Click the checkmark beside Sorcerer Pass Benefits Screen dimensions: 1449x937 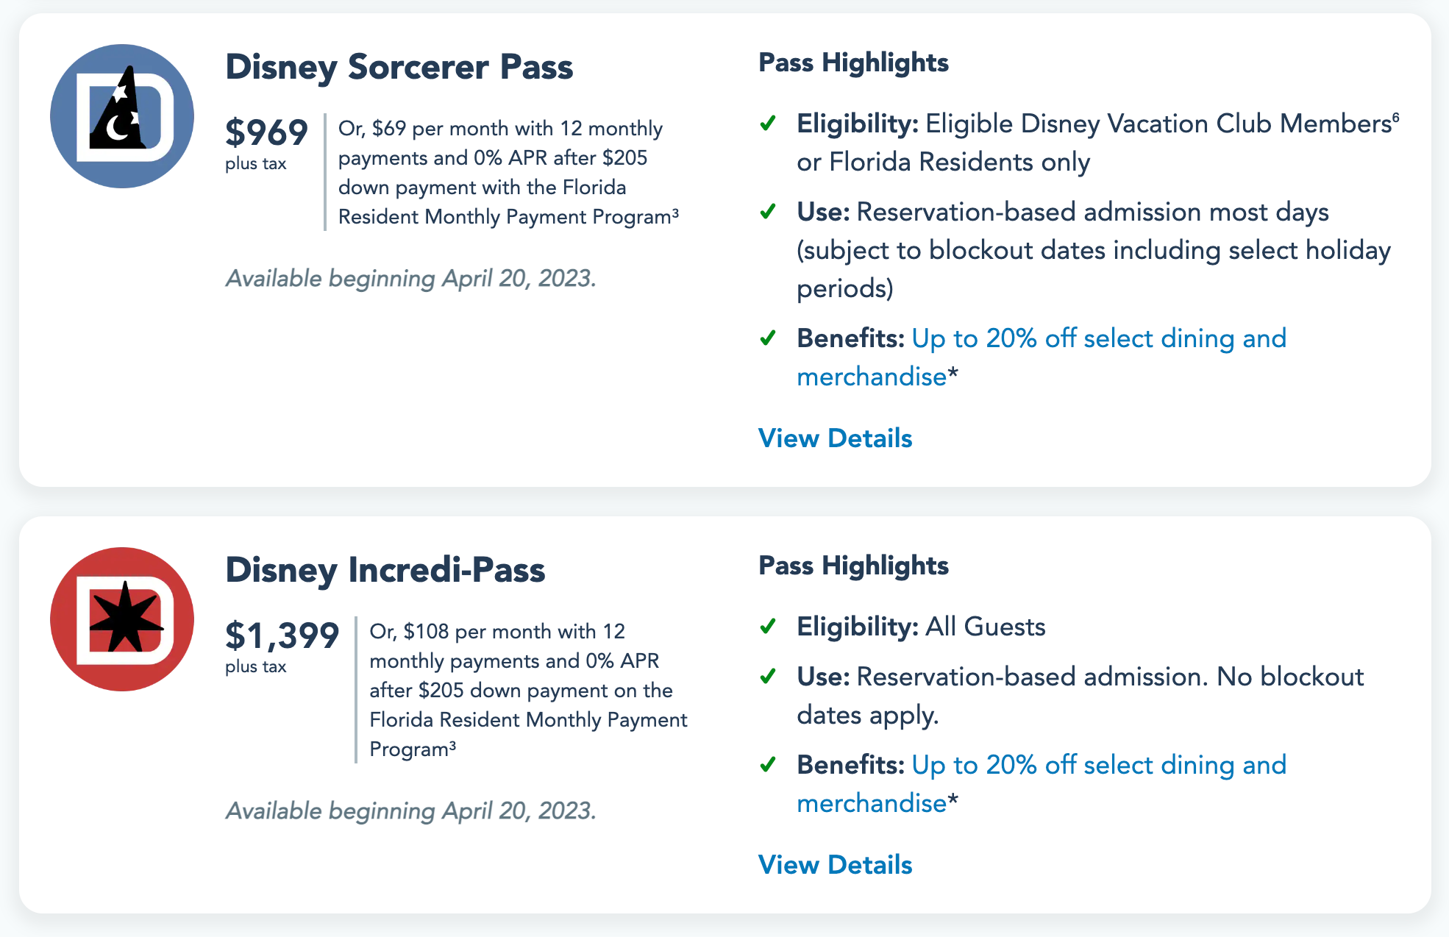[x=768, y=338]
